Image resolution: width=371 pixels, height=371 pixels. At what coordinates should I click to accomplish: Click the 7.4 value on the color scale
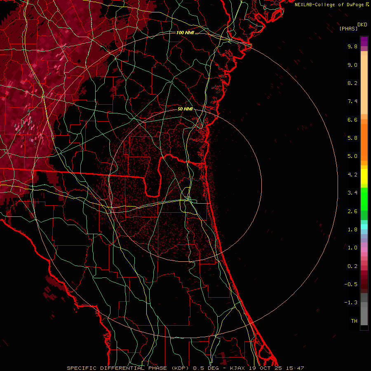point(352,101)
